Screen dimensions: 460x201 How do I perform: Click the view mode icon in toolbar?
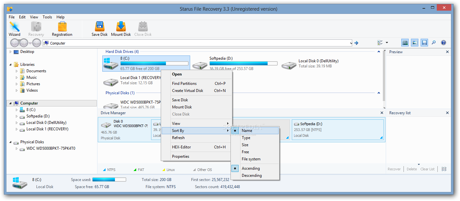click(x=380, y=43)
